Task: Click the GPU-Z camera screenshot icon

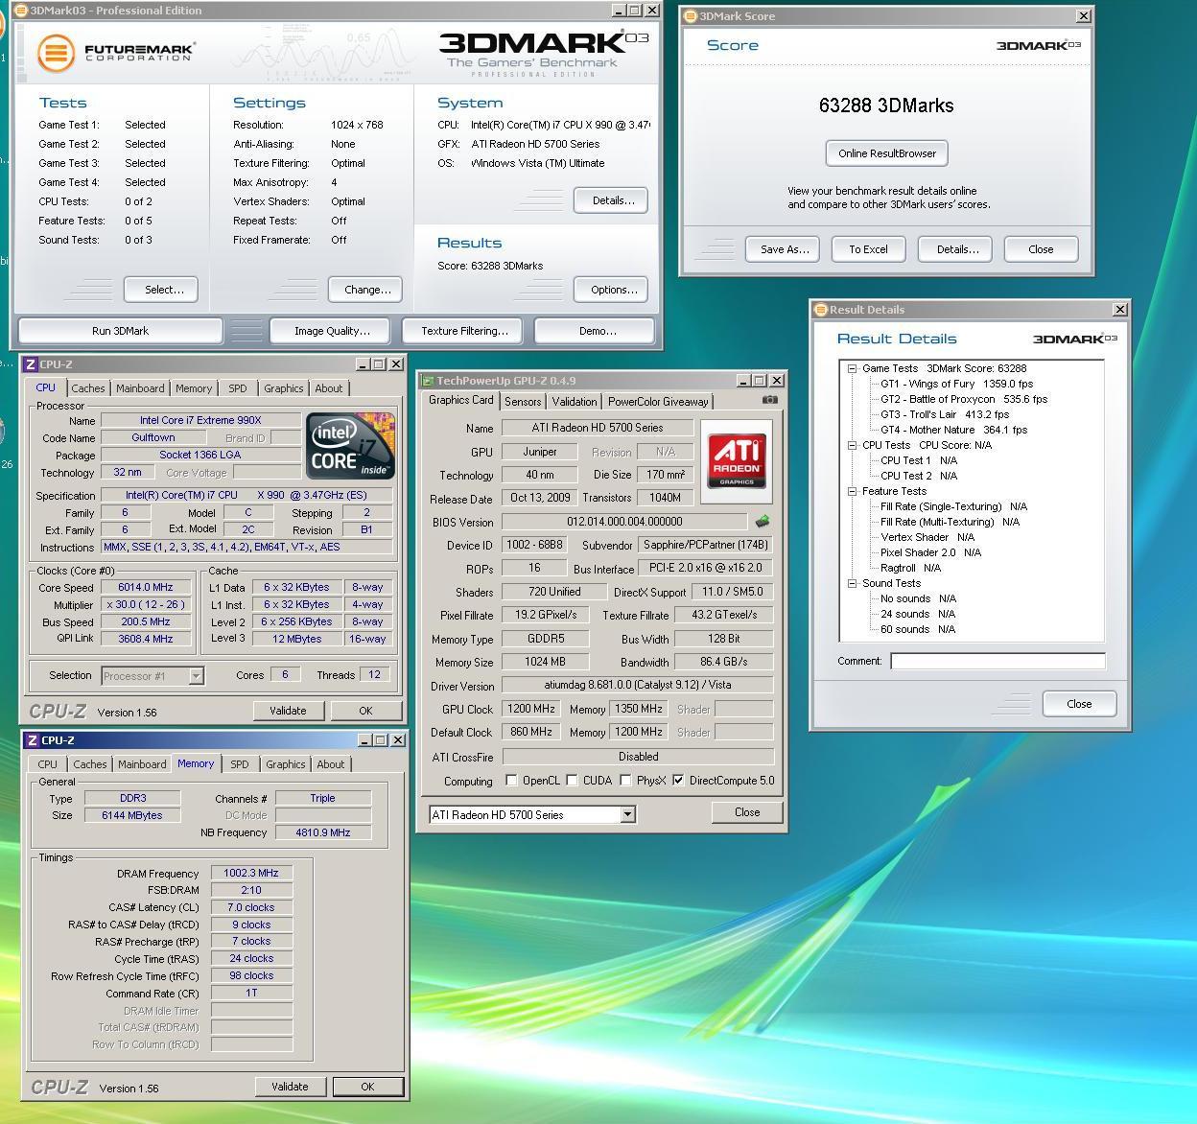Action: pyautogui.click(x=769, y=400)
